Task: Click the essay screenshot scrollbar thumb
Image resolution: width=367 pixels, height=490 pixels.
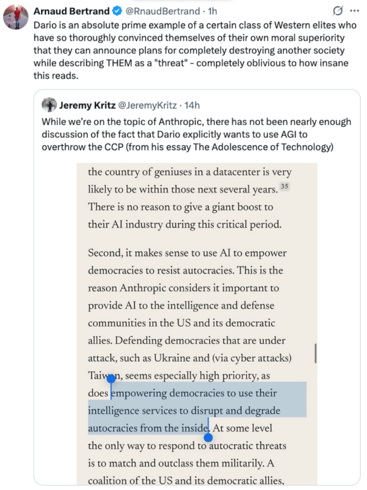Action: pos(316,353)
